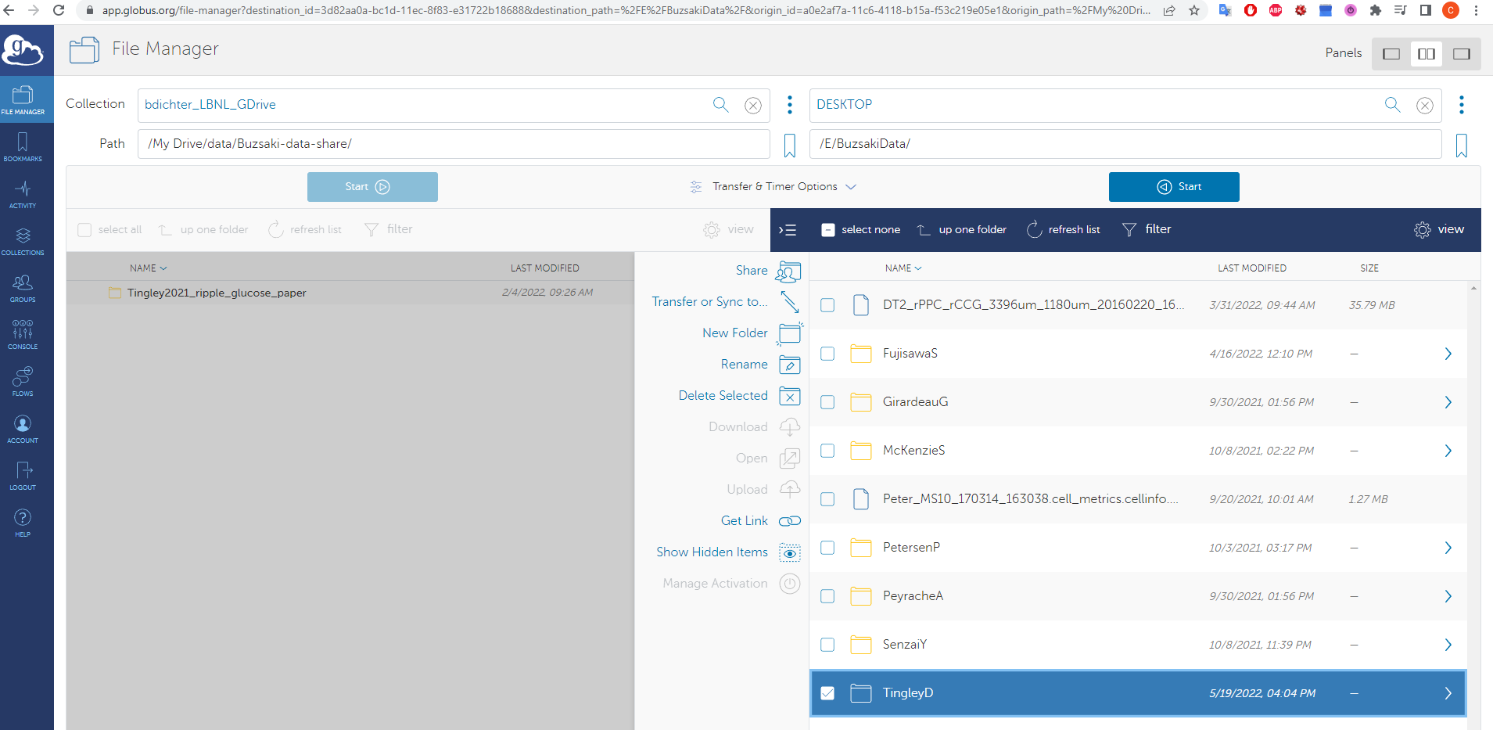Edit the /E/BuzsakiData/ path field

click(1125, 144)
